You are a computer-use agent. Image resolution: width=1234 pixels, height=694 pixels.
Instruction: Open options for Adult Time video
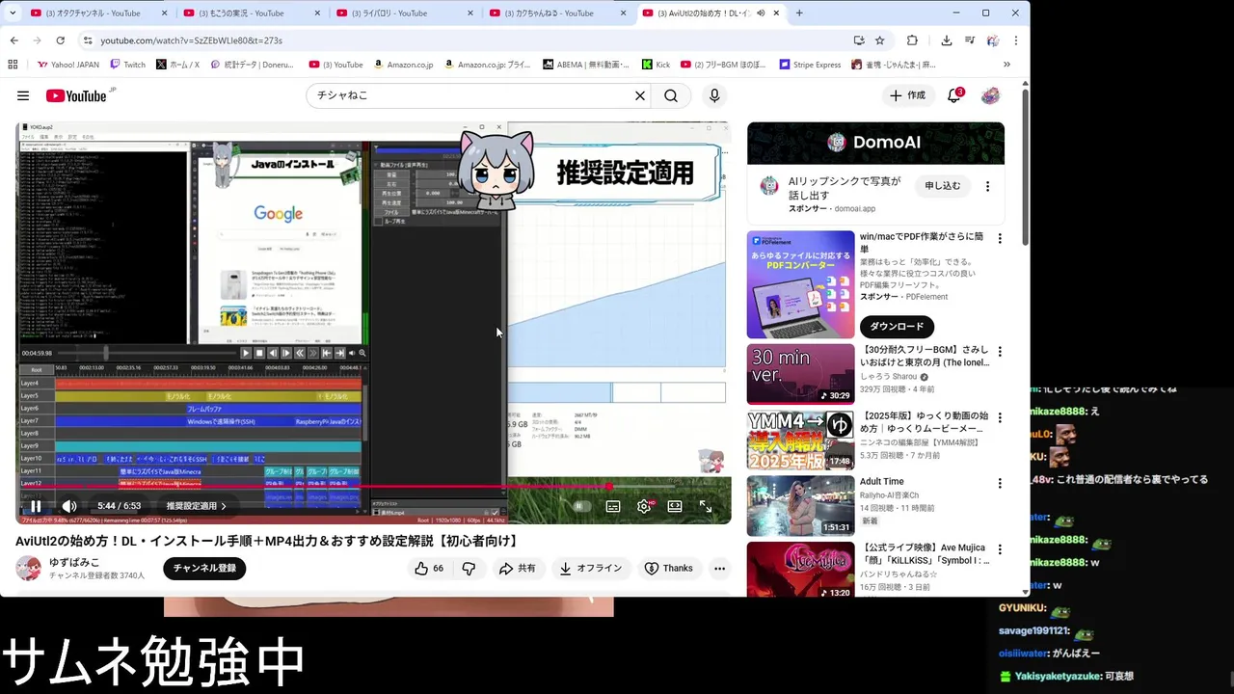click(999, 484)
